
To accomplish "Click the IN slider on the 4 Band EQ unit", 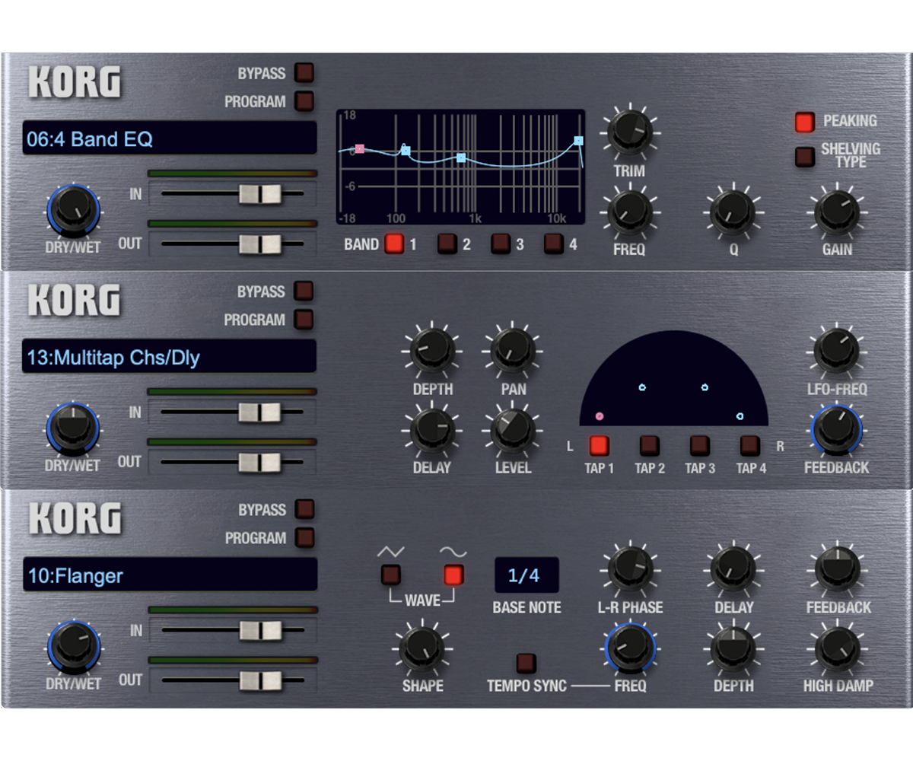I will [x=233, y=194].
